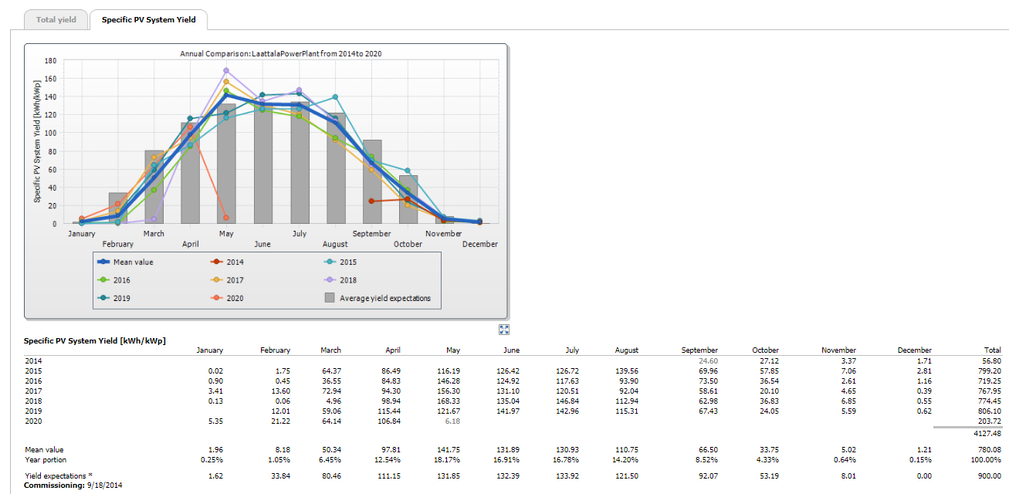Click the Year portion row label
Image resolution: width=1009 pixels, height=494 pixels.
point(45,459)
